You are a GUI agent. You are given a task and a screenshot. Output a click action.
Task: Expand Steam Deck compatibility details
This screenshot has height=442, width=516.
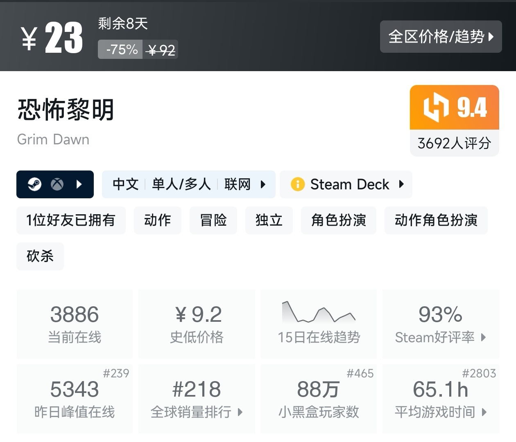tap(401, 184)
